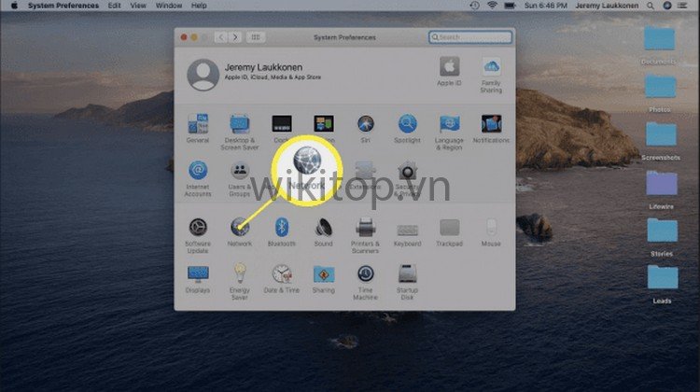Click the Apple ID icon
The width and height of the screenshot is (700, 392).
[449, 67]
